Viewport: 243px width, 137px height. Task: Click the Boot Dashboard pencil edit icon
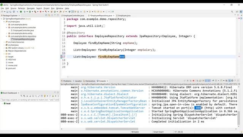click(x=39, y=96)
